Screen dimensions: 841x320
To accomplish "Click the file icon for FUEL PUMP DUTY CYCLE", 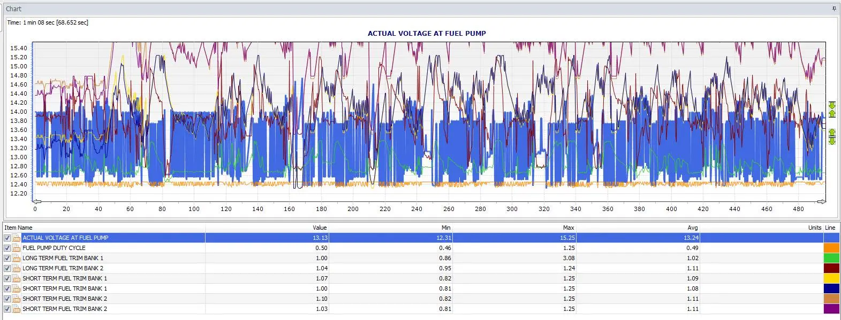I will click(17, 248).
